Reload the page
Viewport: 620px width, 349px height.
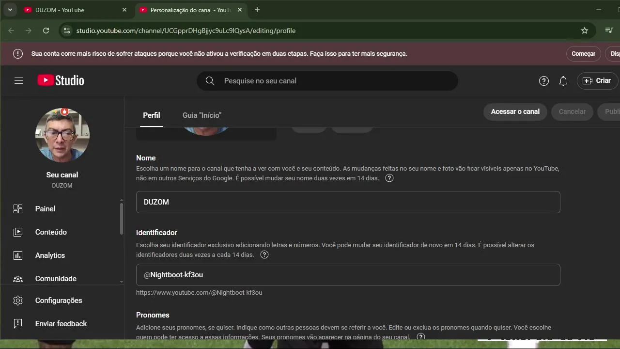click(x=46, y=31)
